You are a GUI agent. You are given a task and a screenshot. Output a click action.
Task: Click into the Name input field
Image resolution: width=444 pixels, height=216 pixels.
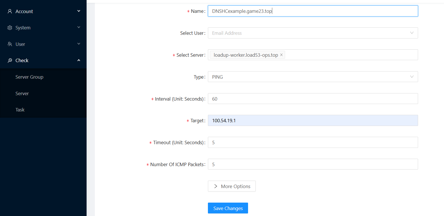(312, 11)
